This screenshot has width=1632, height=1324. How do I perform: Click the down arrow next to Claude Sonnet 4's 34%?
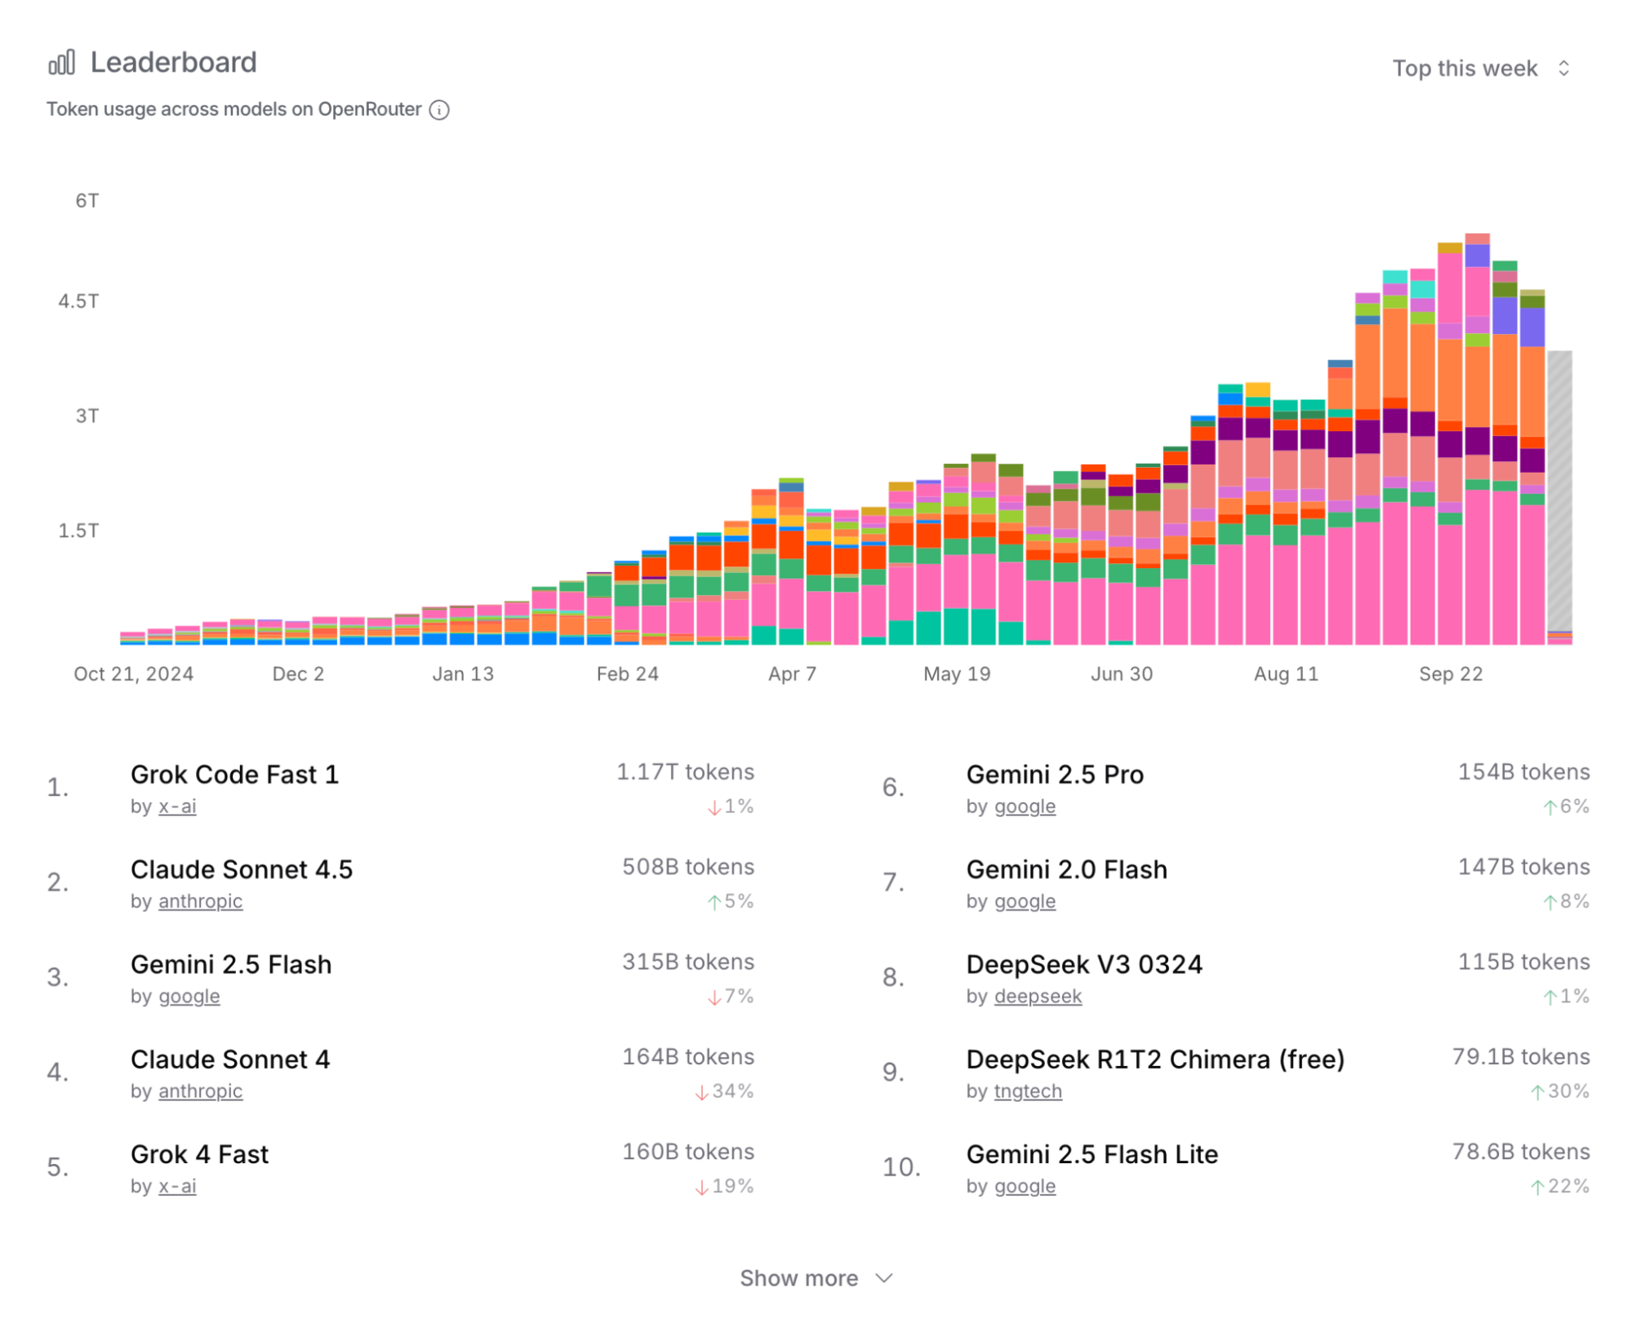700,1092
